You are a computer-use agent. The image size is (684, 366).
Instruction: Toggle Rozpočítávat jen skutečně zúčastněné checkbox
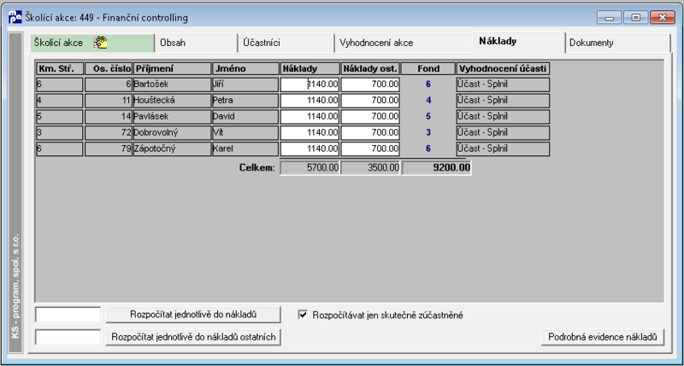(303, 315)
